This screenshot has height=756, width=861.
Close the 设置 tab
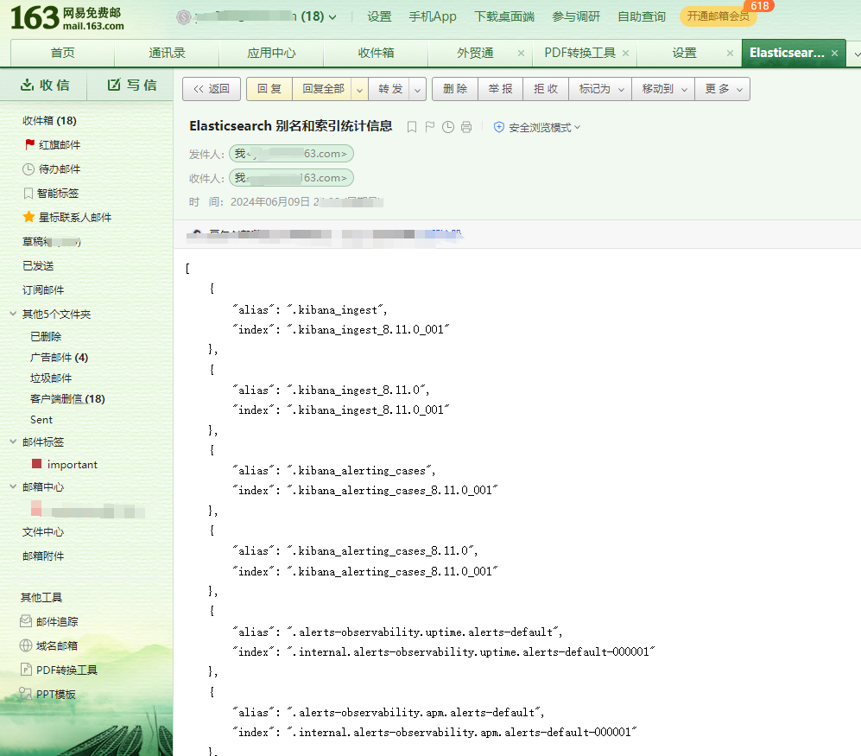730,54
